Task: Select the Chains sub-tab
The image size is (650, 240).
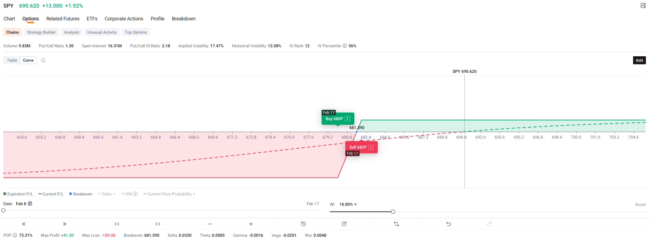Action: point(13,32)
